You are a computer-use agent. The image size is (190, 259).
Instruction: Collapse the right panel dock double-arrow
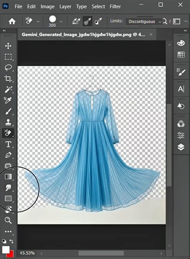point(186,30)
